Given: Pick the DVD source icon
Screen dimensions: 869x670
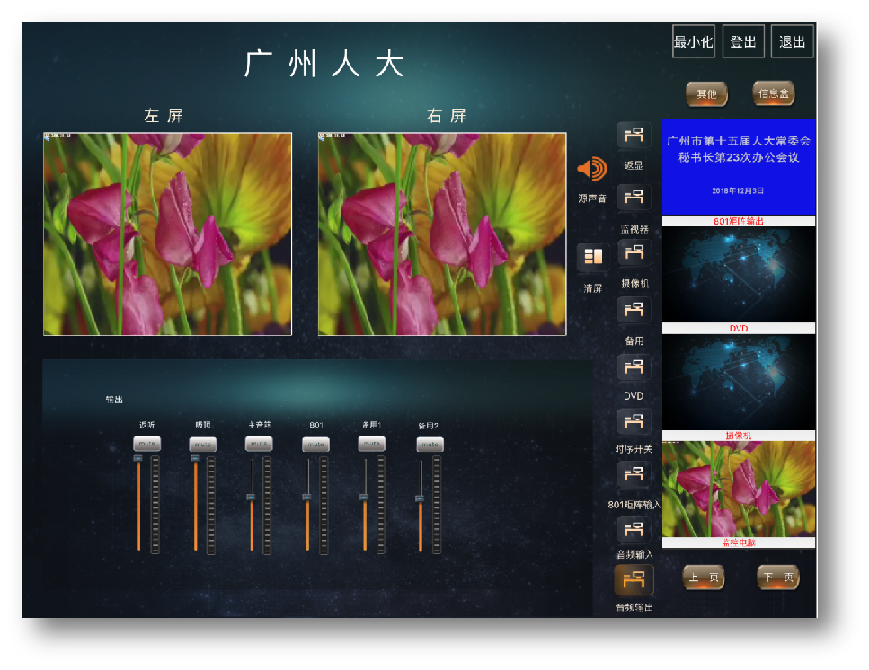Looking at the screenshot, I should tap(634, 366).
